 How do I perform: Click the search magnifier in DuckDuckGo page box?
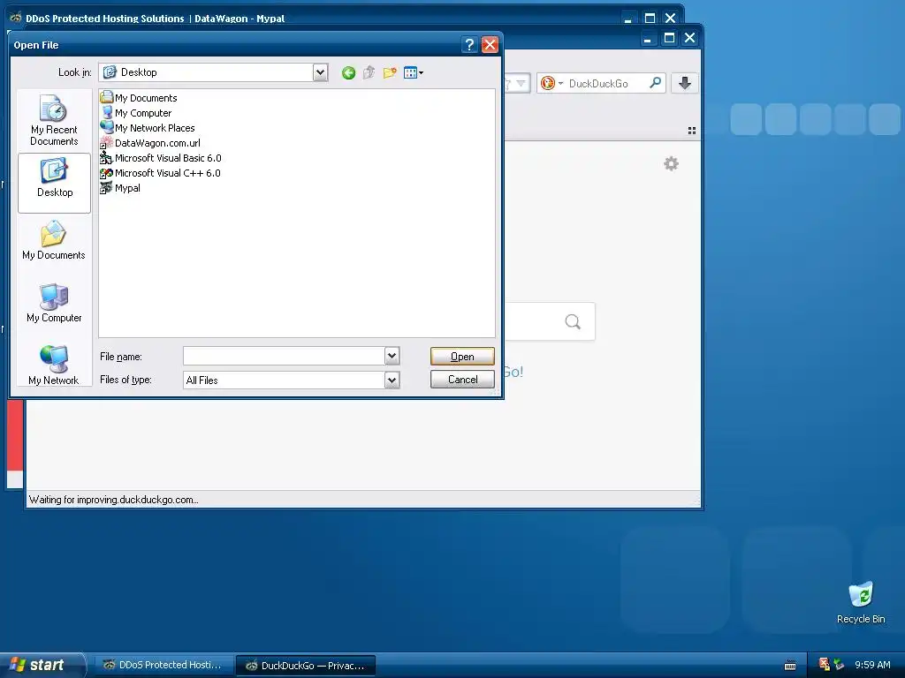click(573, 321)
